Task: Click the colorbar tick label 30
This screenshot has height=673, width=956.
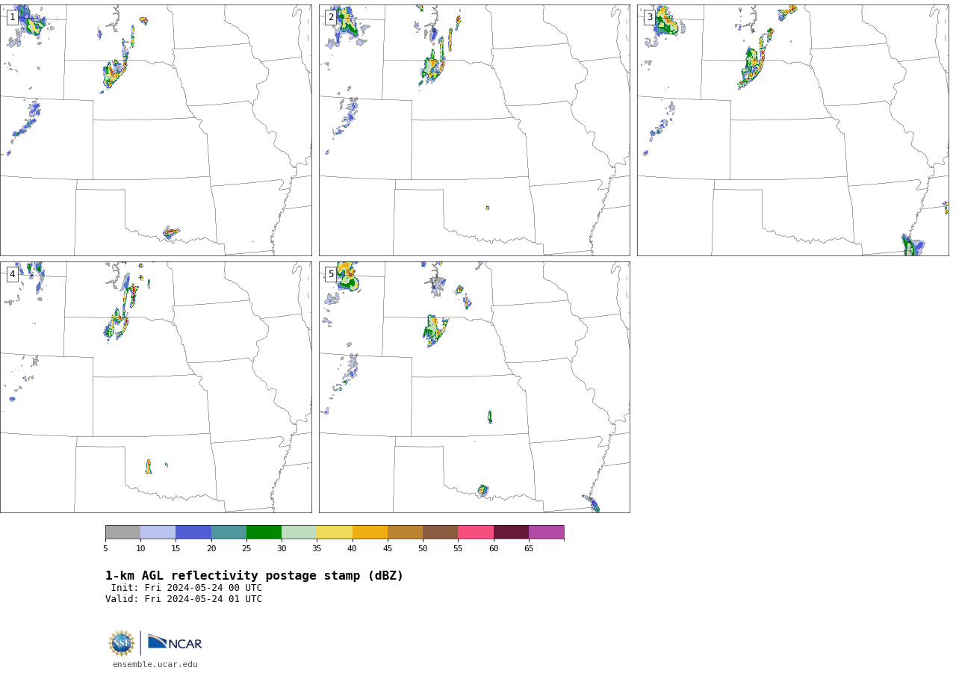Action: 282,549
